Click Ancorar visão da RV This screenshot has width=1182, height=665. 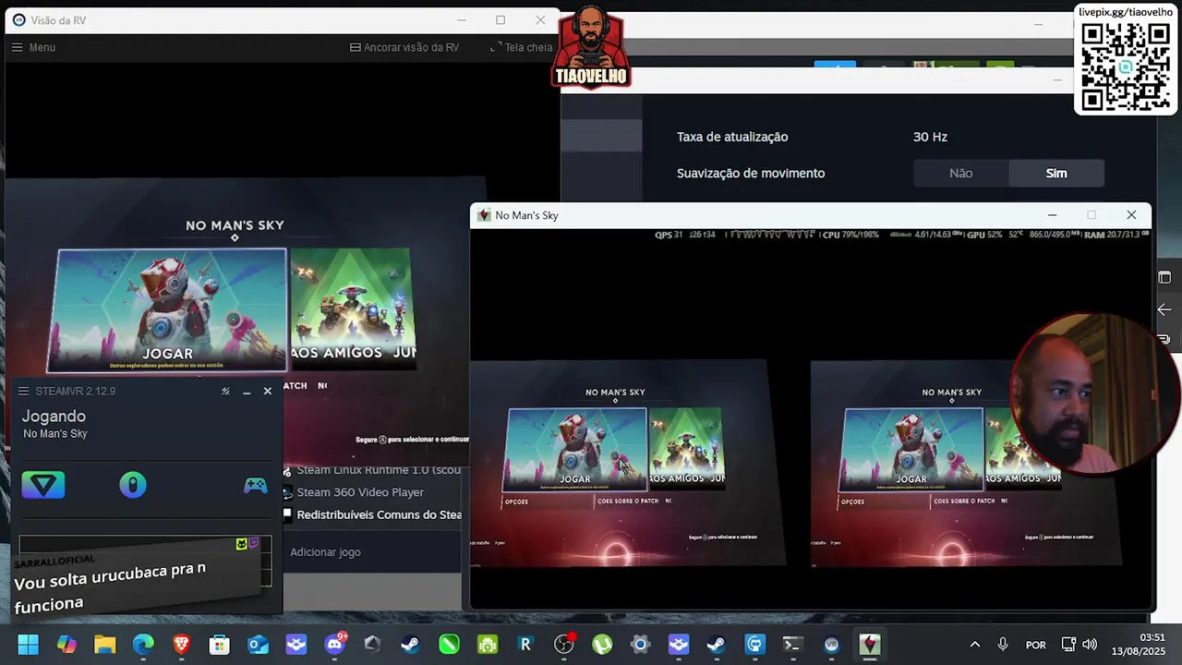pos(404,47)
